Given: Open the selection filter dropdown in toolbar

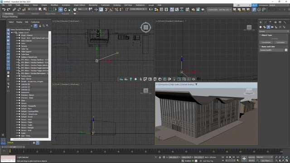Looking at the screenshot, I should (x=33, y=9).
